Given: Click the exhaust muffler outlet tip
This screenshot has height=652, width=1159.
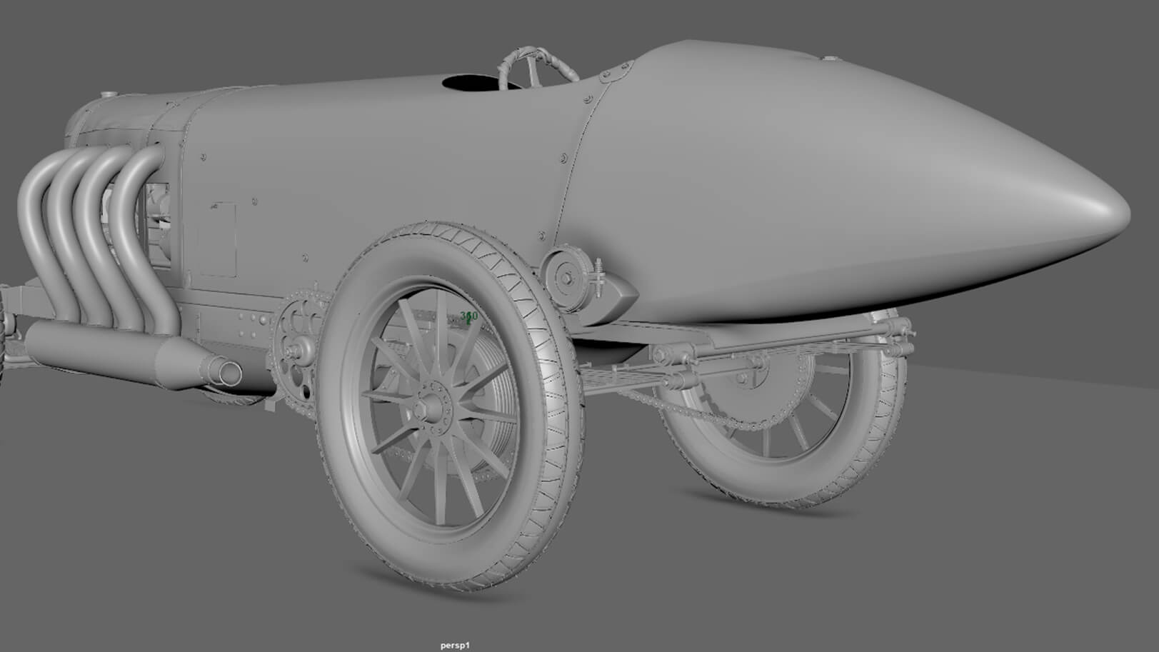Looking at the screenshot, I should pos(228,372).
